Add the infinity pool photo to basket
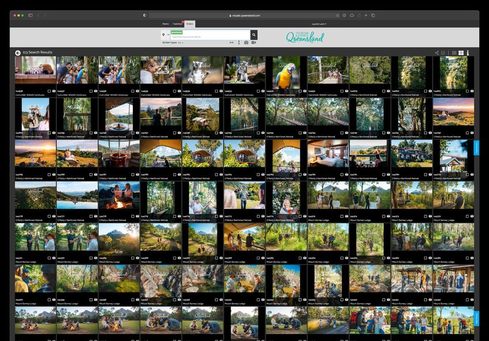This screenshot has width=489, height=341. (x=95, y=216)
